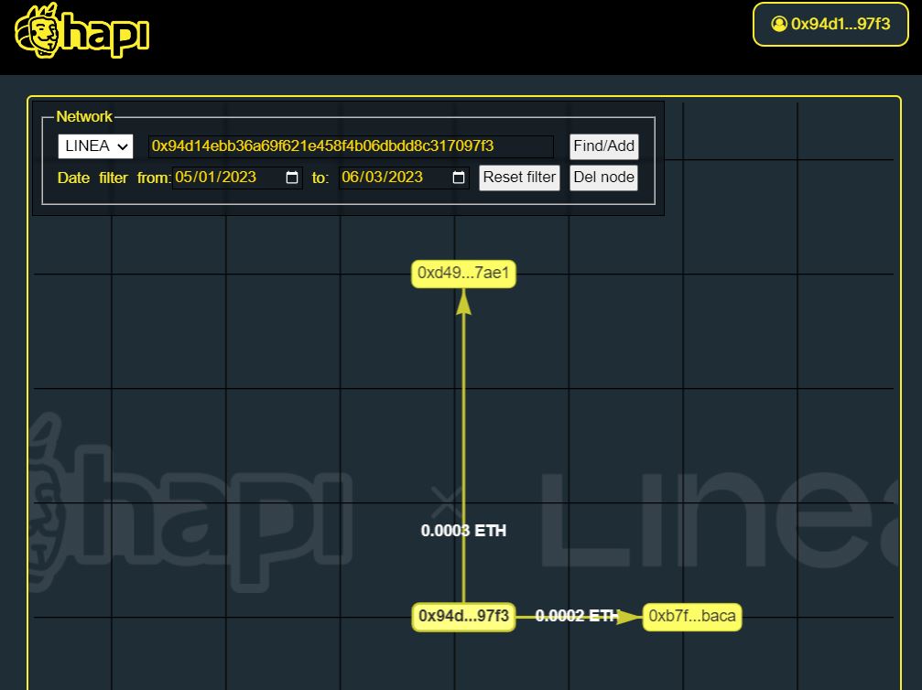The image size is (922, 690).
Task: Click the to date field 06/03/2023
Action: point(404,178)
